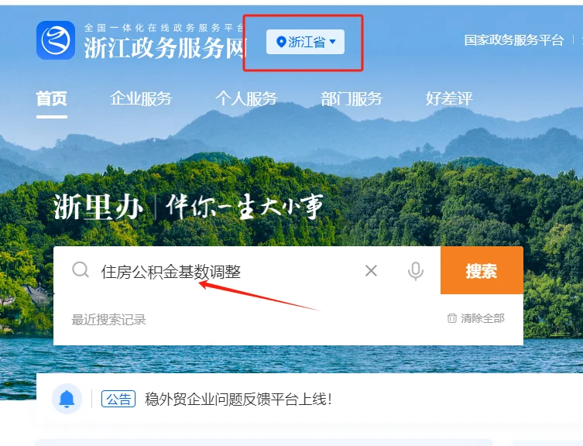Viewport: 583px width, 446px height.
Task: Click the 公告 announcement tag
Action: click(118, 399)
